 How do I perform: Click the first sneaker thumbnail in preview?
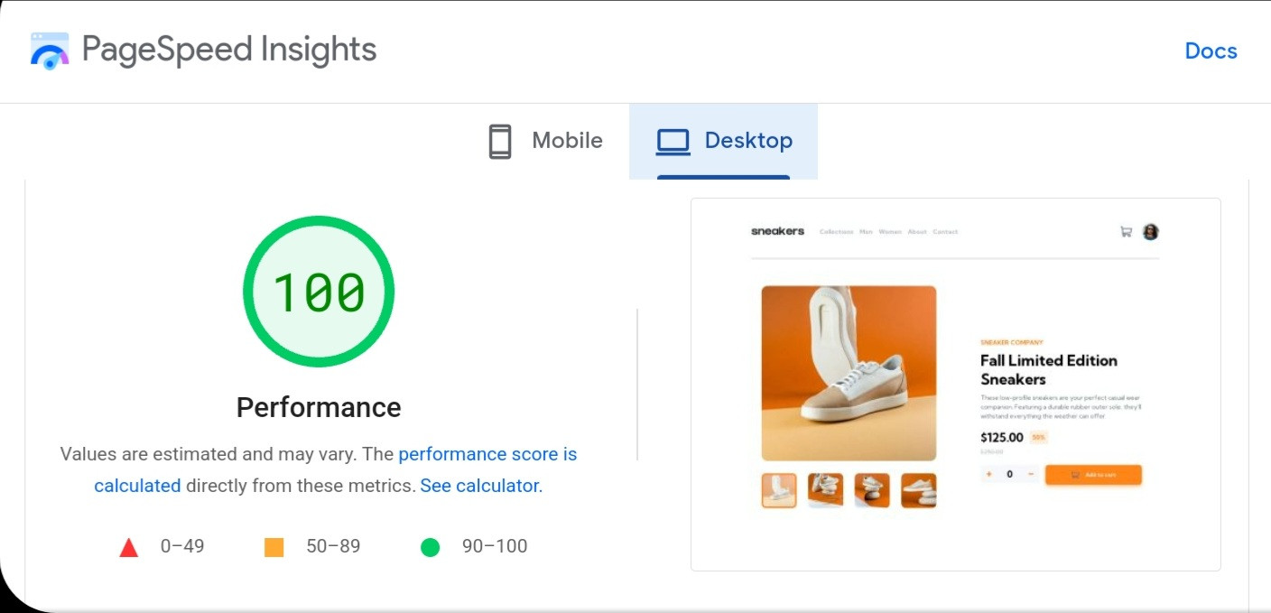click(x=779, y=490)
